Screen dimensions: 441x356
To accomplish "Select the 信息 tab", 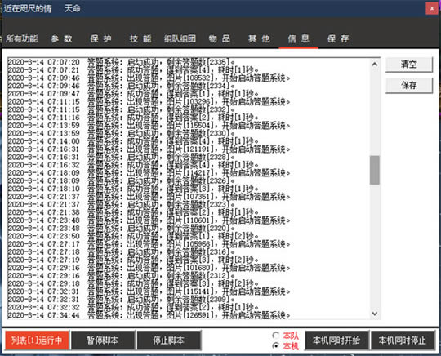I will point(298,38).
